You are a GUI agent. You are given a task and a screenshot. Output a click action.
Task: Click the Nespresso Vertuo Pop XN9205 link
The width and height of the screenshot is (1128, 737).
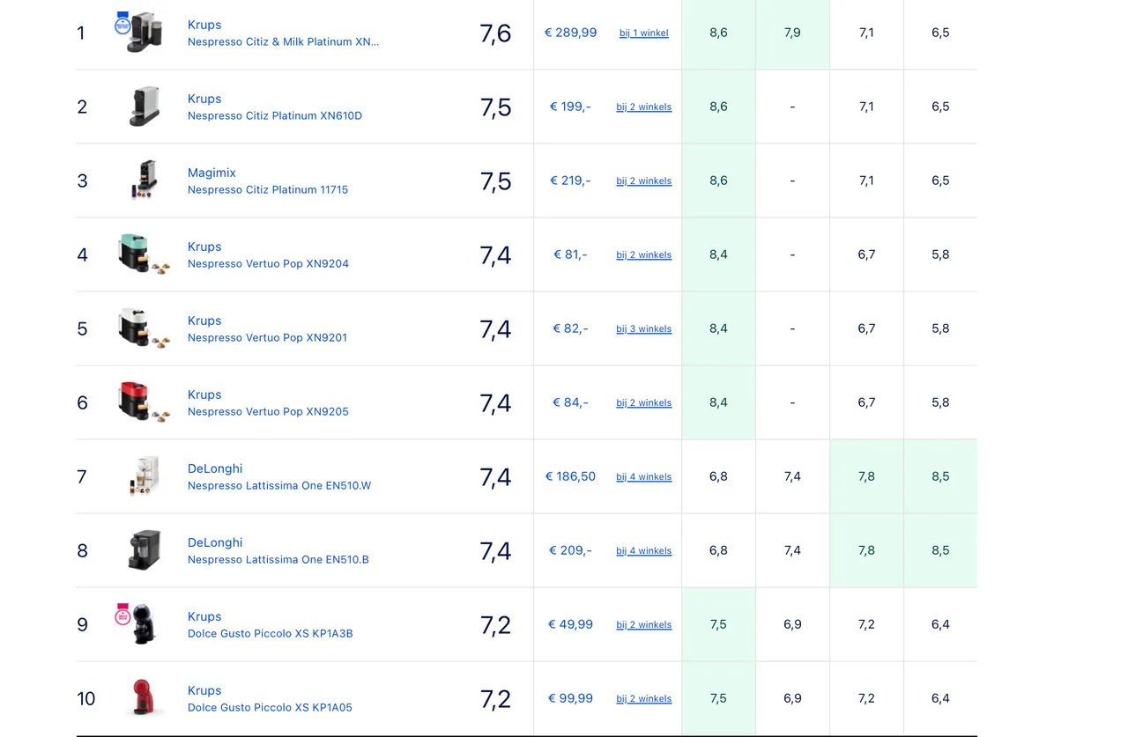(x=268, y=411)
